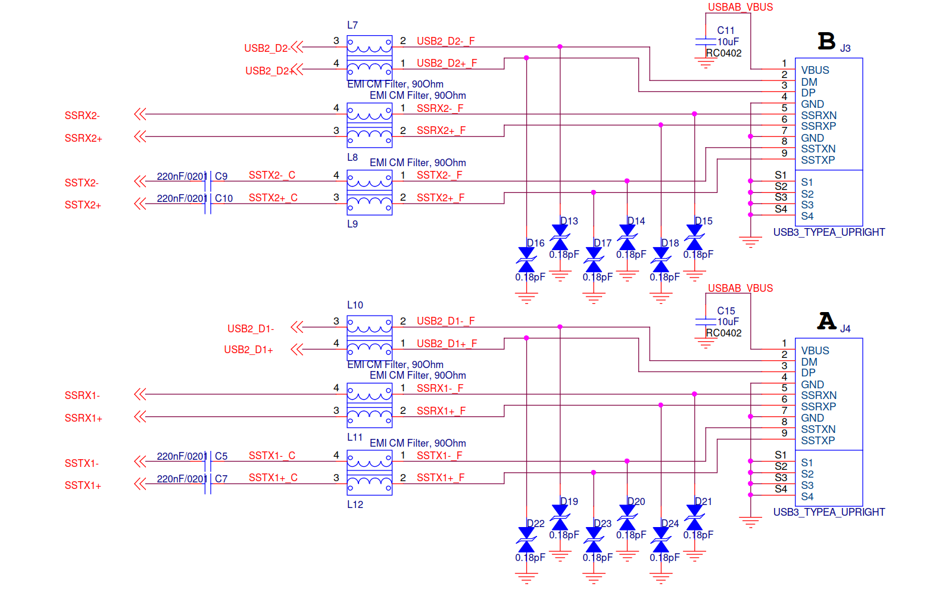Click the USB2_D2-_F net label
The width and height of the screenshot is (939, 614).
[x=445, y=41]
